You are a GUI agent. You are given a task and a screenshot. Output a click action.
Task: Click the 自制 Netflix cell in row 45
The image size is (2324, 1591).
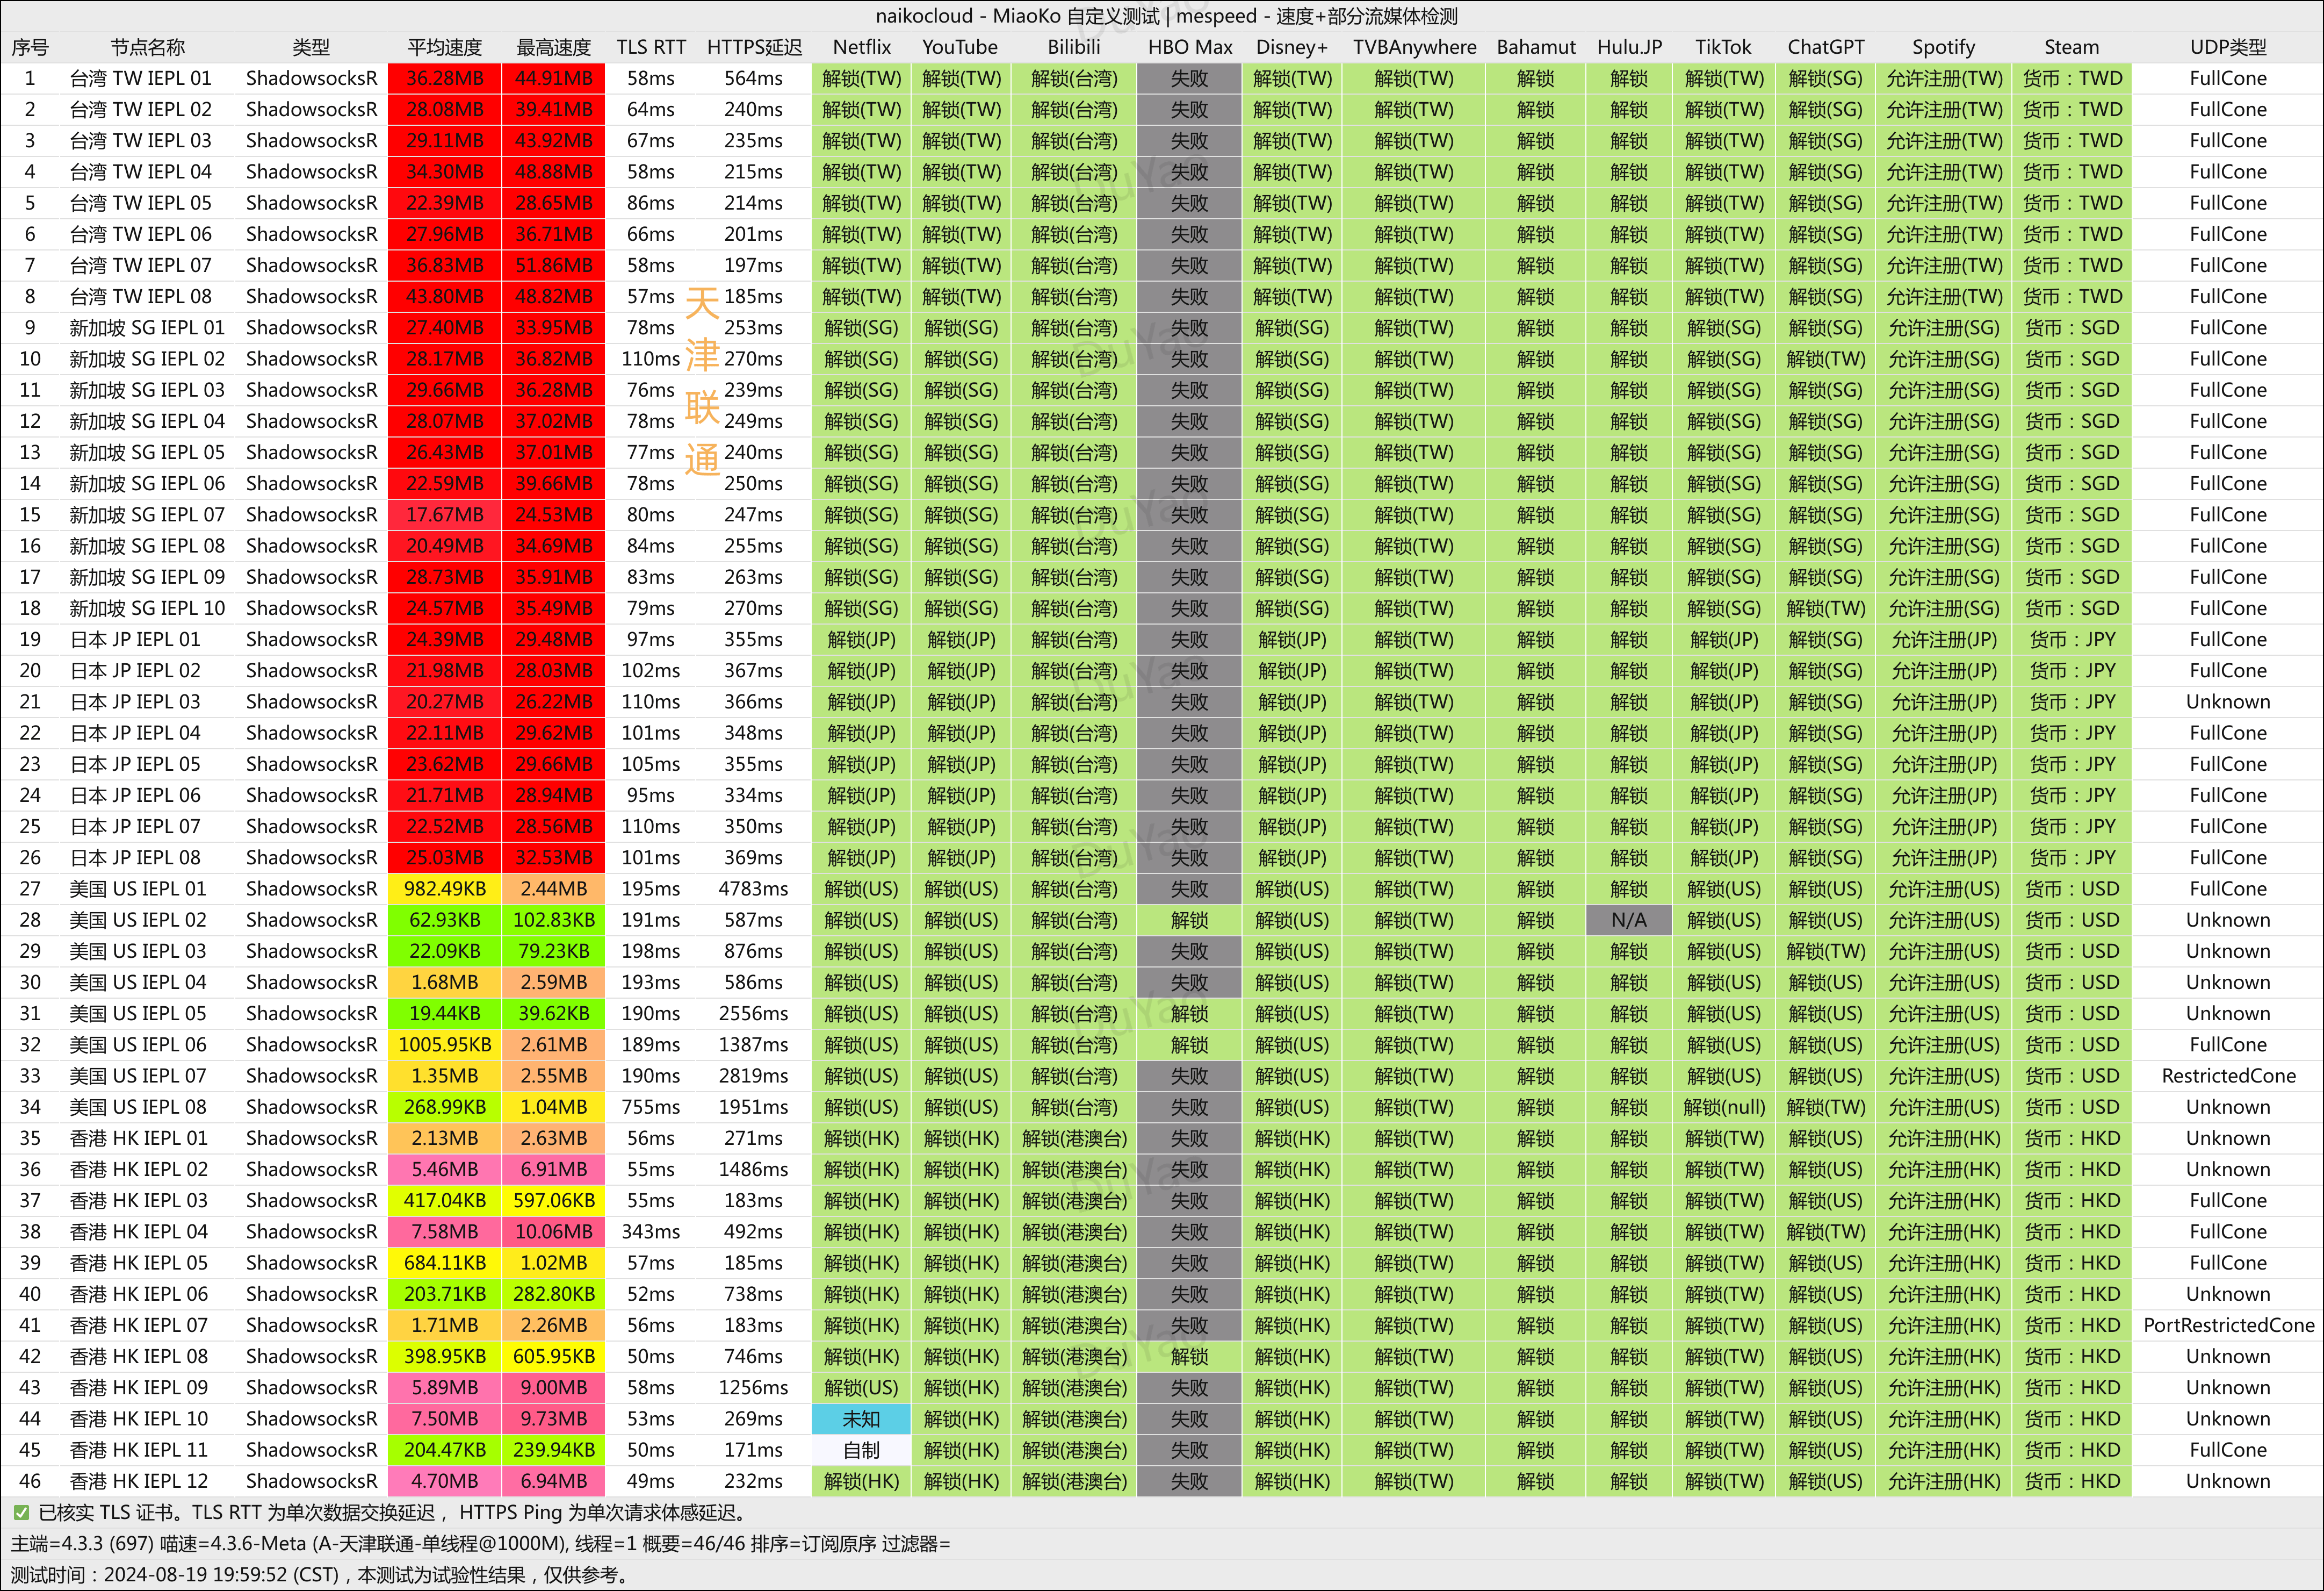861,1450
